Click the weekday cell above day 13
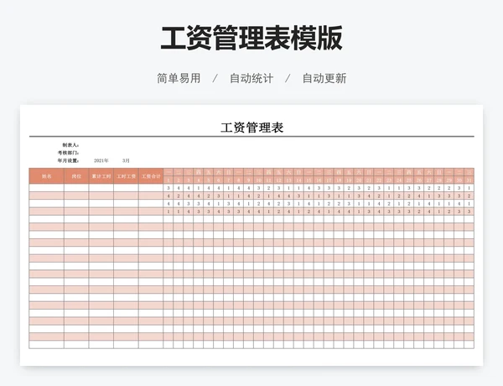Viewport: 503px width, 386px height. [288, 172]
